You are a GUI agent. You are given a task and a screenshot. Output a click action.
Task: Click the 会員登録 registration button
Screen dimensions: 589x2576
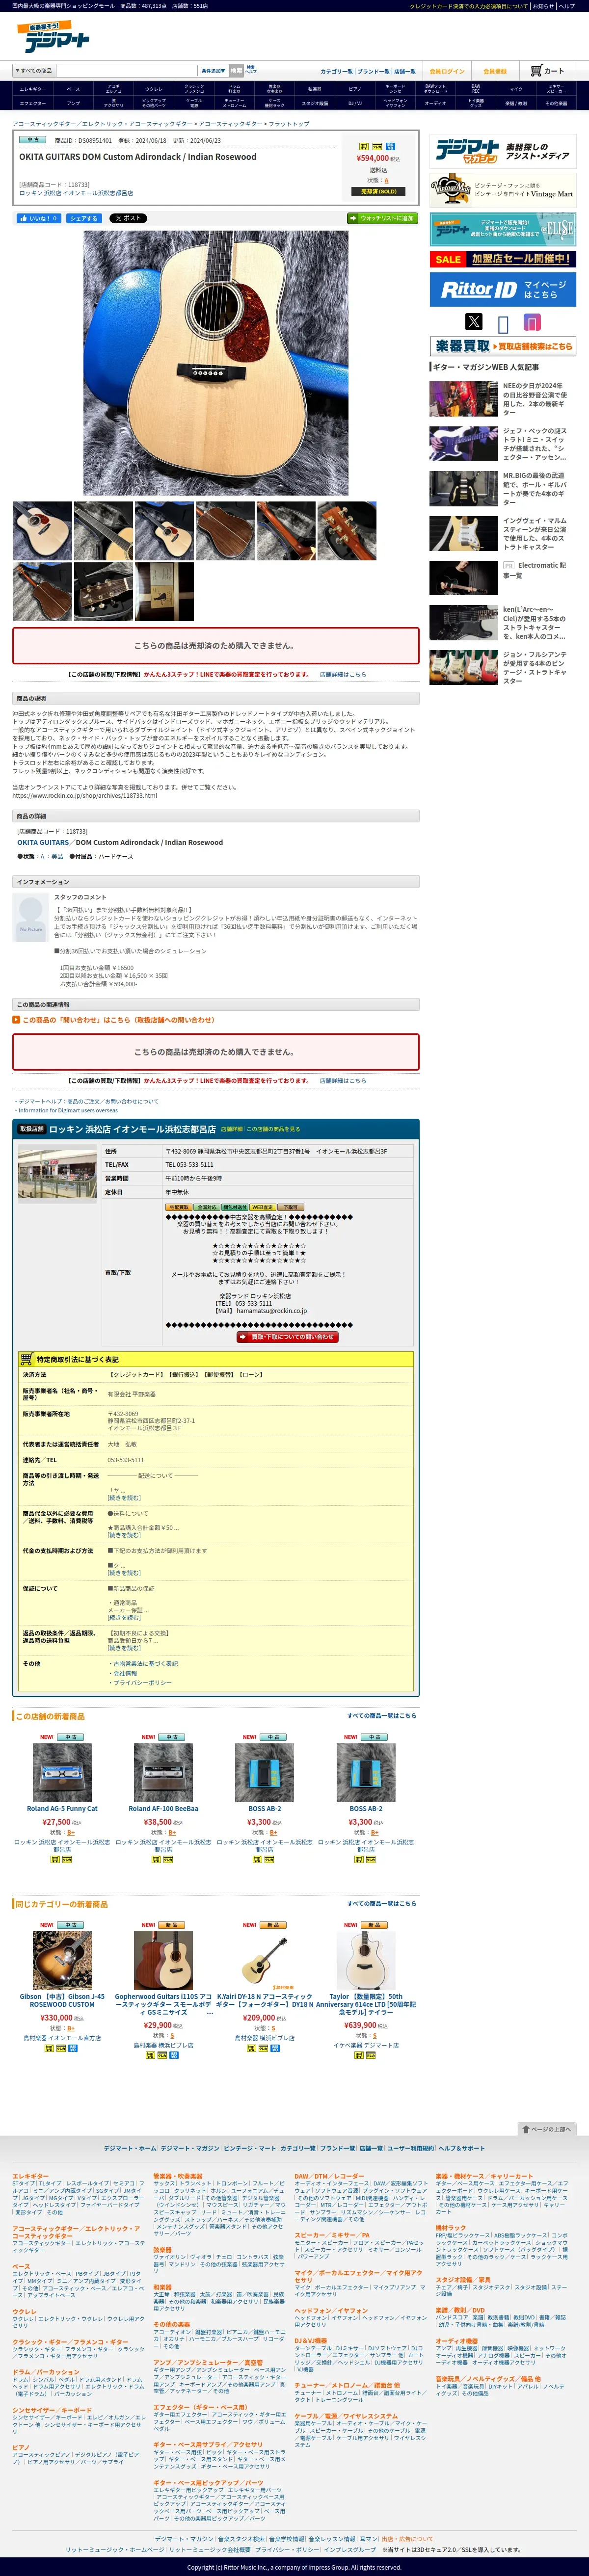pos(495,72)
